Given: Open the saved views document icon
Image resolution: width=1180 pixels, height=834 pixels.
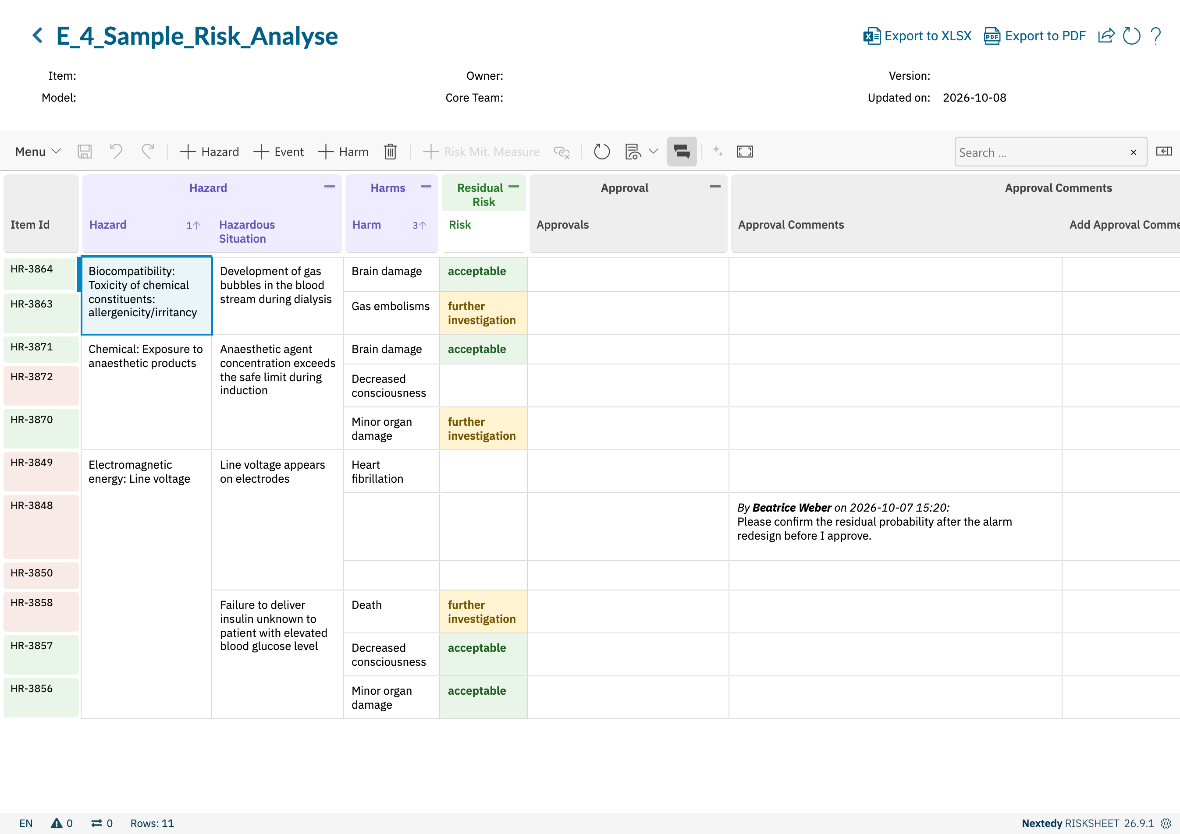Looking at the screenshot, I should 633,152.
